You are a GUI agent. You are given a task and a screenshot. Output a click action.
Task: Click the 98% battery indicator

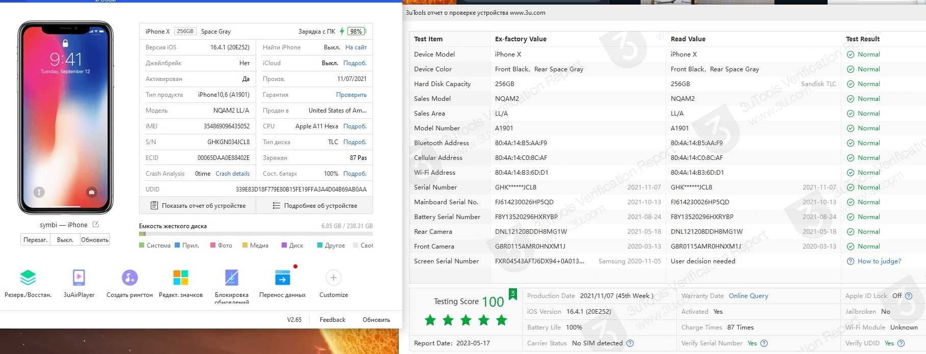(357, 31)
